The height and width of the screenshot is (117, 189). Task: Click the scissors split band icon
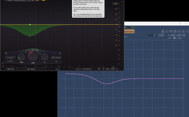(56, 61)
